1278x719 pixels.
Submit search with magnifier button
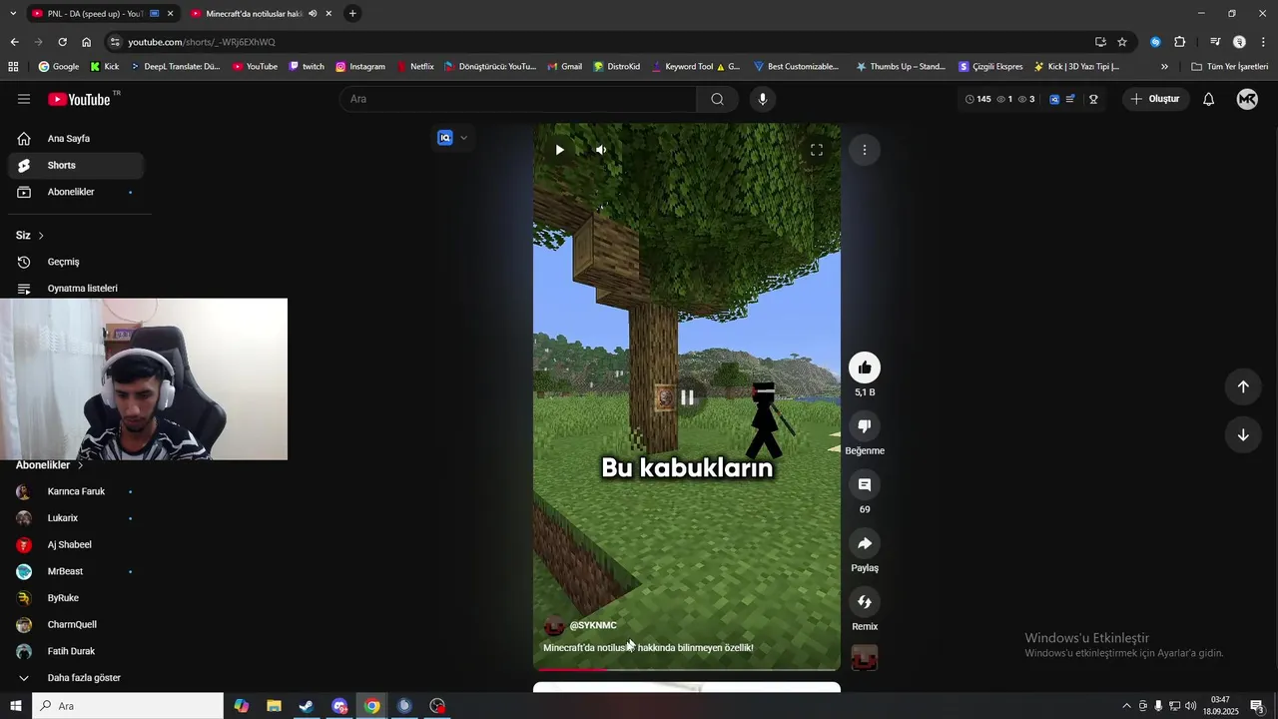point(717,99)
